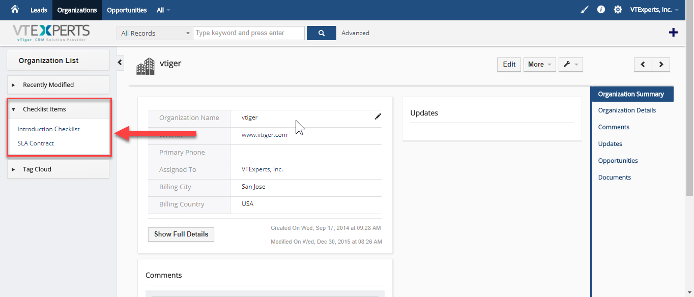
Task: Click the VTExperts logo
Action: (x=51, y=33)
